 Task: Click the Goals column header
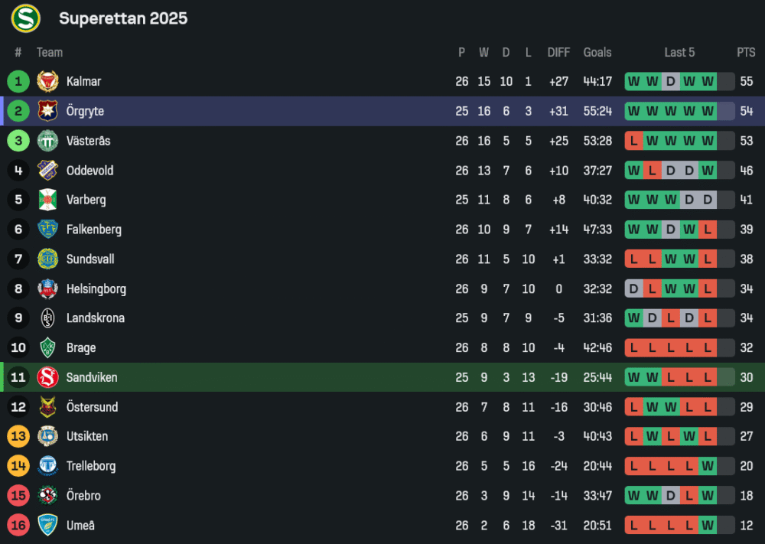(x=597, y=52)
